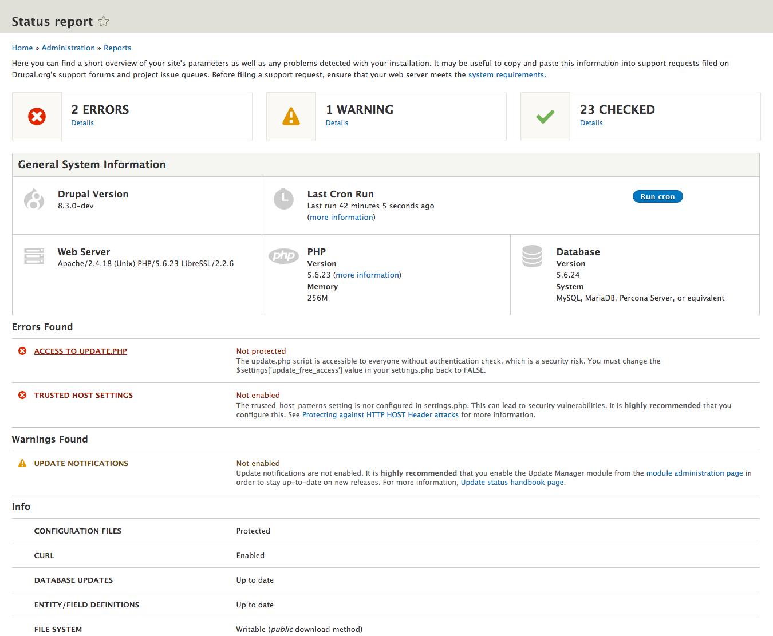Open the module administration page link
The image size is (773, 636).
coord(694,473)
